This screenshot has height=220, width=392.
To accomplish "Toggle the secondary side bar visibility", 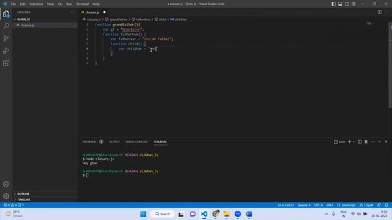I will [347, 4].
